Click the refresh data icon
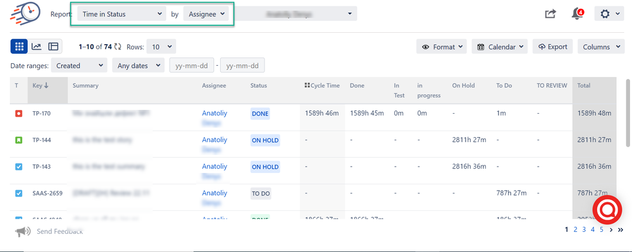The width and height of the screenshot is (632, 252). point(118,47)
